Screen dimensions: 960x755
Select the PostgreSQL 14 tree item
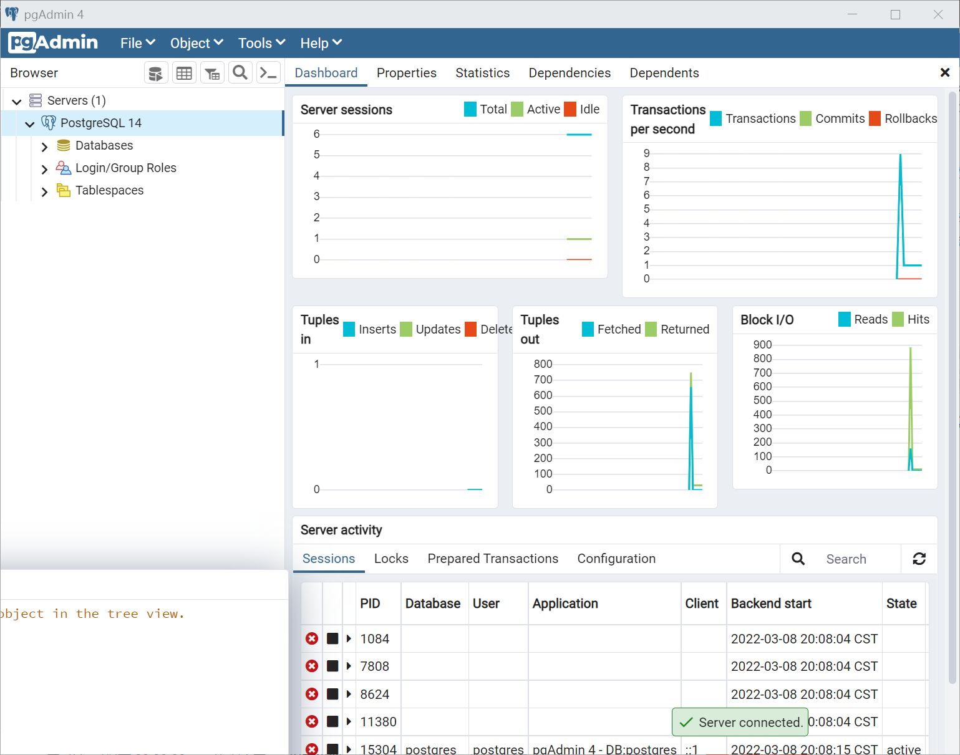(x=101, y=123)
